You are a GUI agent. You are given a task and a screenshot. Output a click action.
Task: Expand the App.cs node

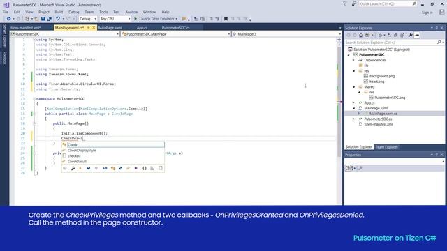353,102
